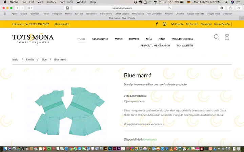
Task: Open the Instagram icon link
Action: click(164, 24)
